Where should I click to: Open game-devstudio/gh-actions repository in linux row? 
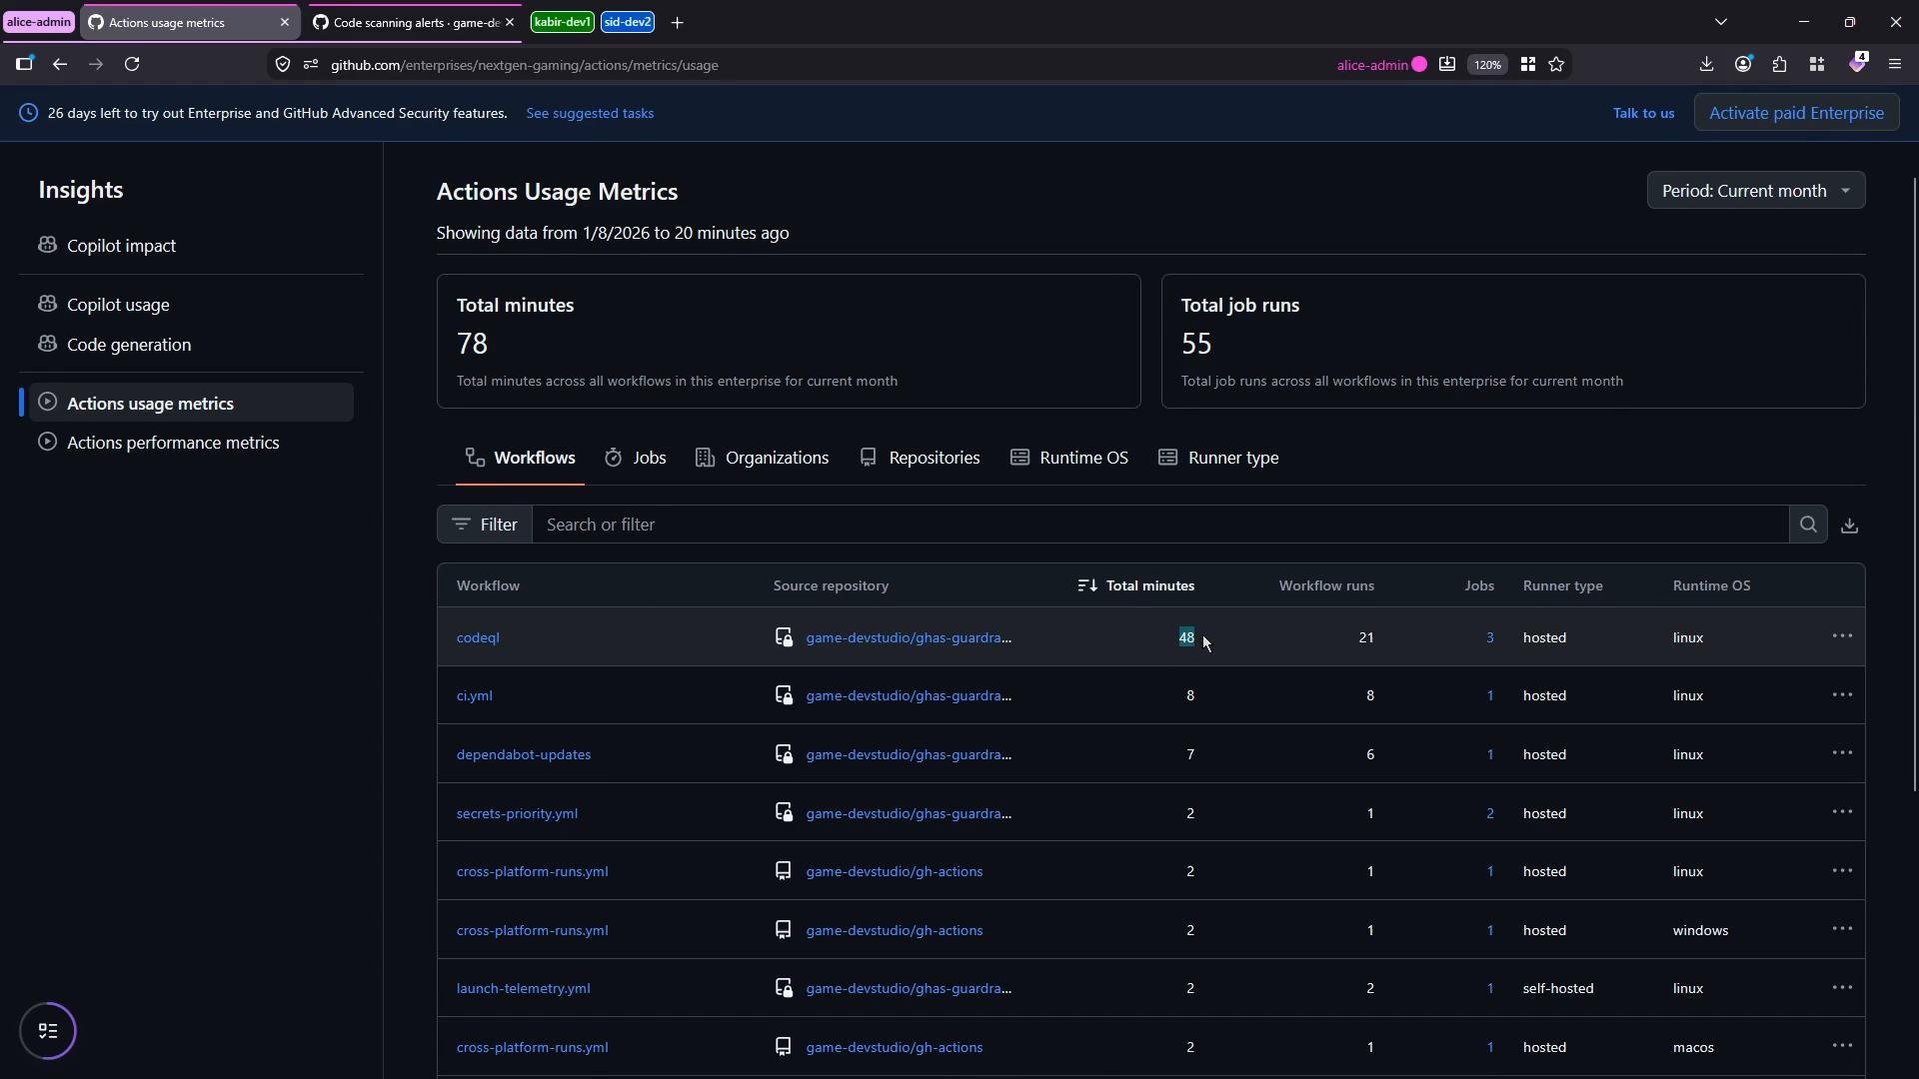894,871
